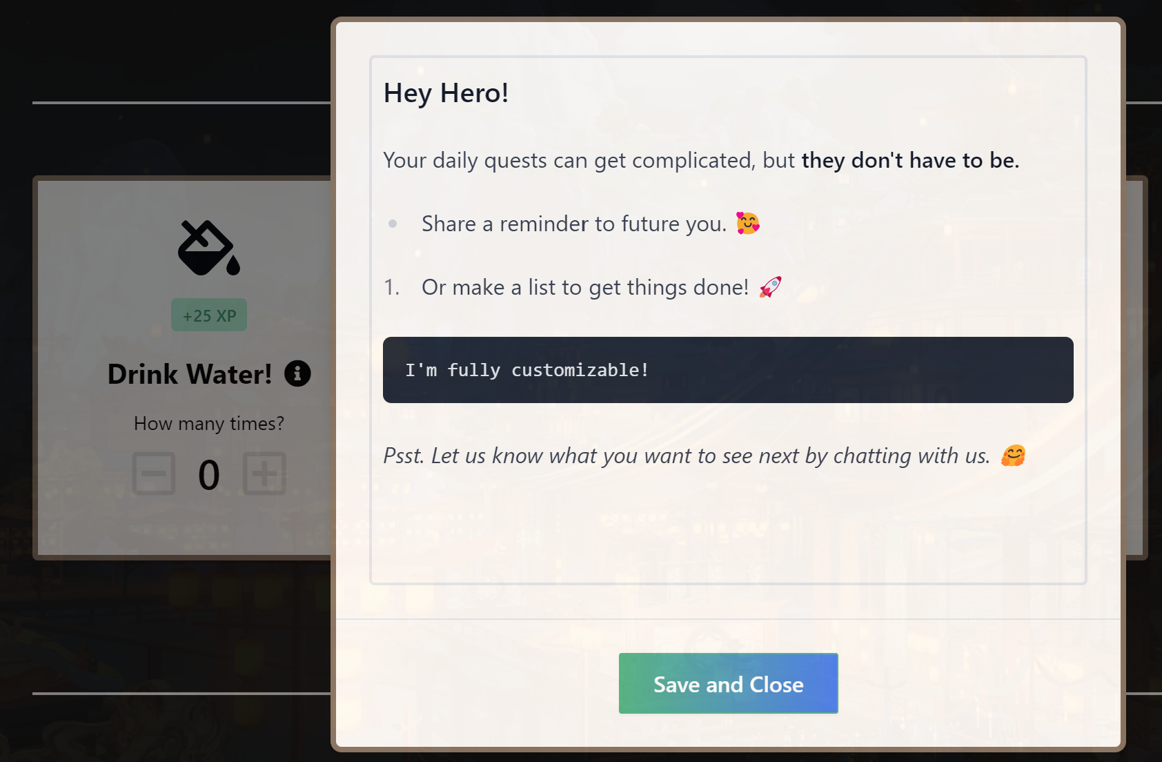
Task: Click the bold "they don't have to be" text
Action: point(910,160)
